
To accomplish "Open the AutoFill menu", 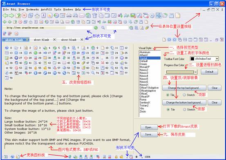I will (47, 9).
